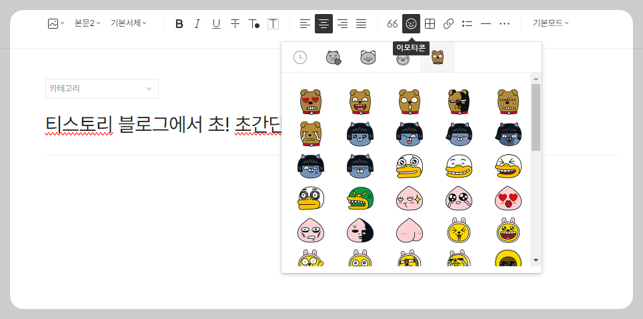Switch to recently used emoticons tab

(300, 57)
